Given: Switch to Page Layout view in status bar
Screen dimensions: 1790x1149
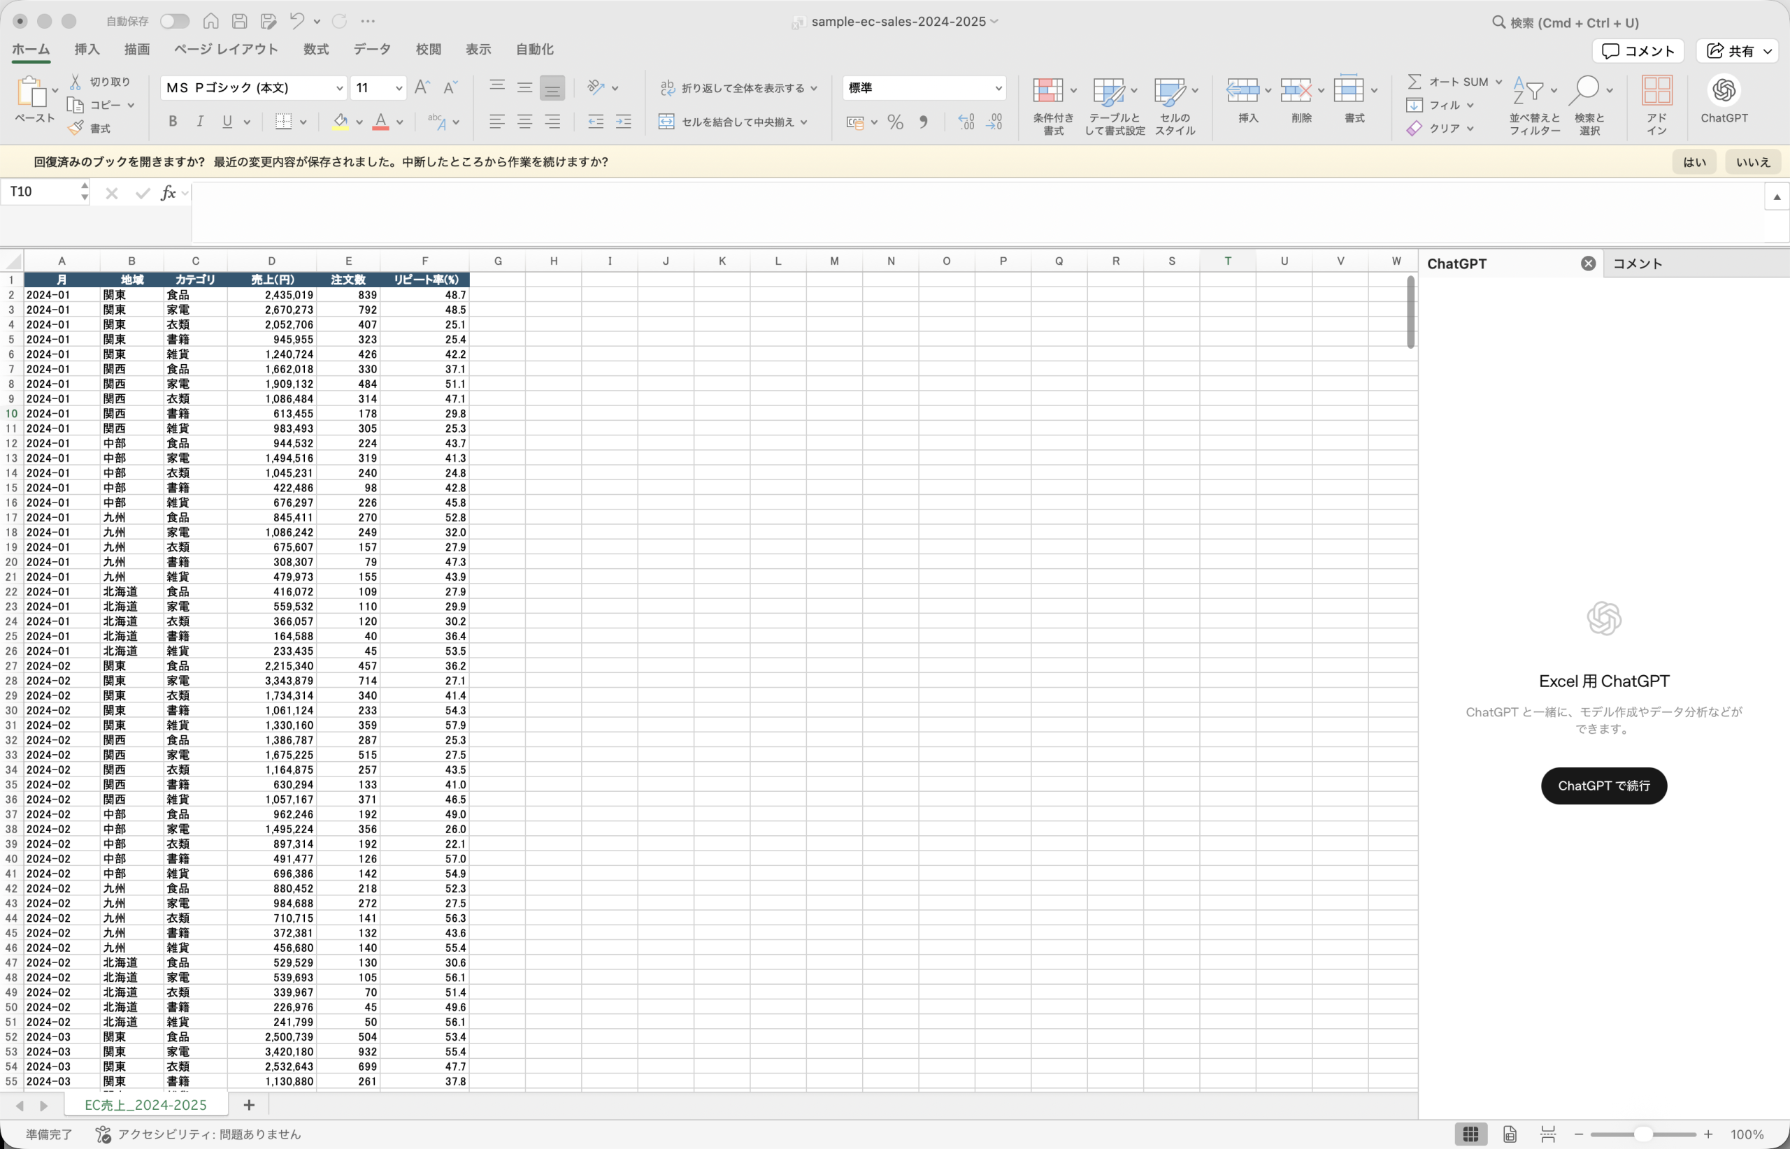Looking at the screenshot, I should [1510, 1134].
